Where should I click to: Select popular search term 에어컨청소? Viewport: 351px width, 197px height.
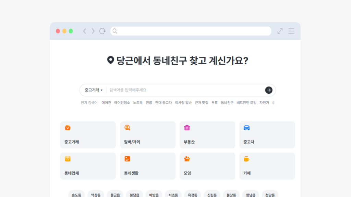point(122,103)
